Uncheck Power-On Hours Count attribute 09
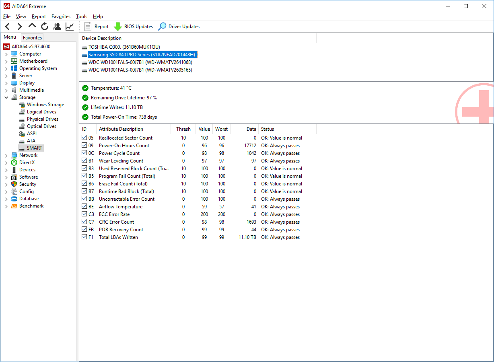The width and height of the screenshot is (494, 362). tap(84, 145)
